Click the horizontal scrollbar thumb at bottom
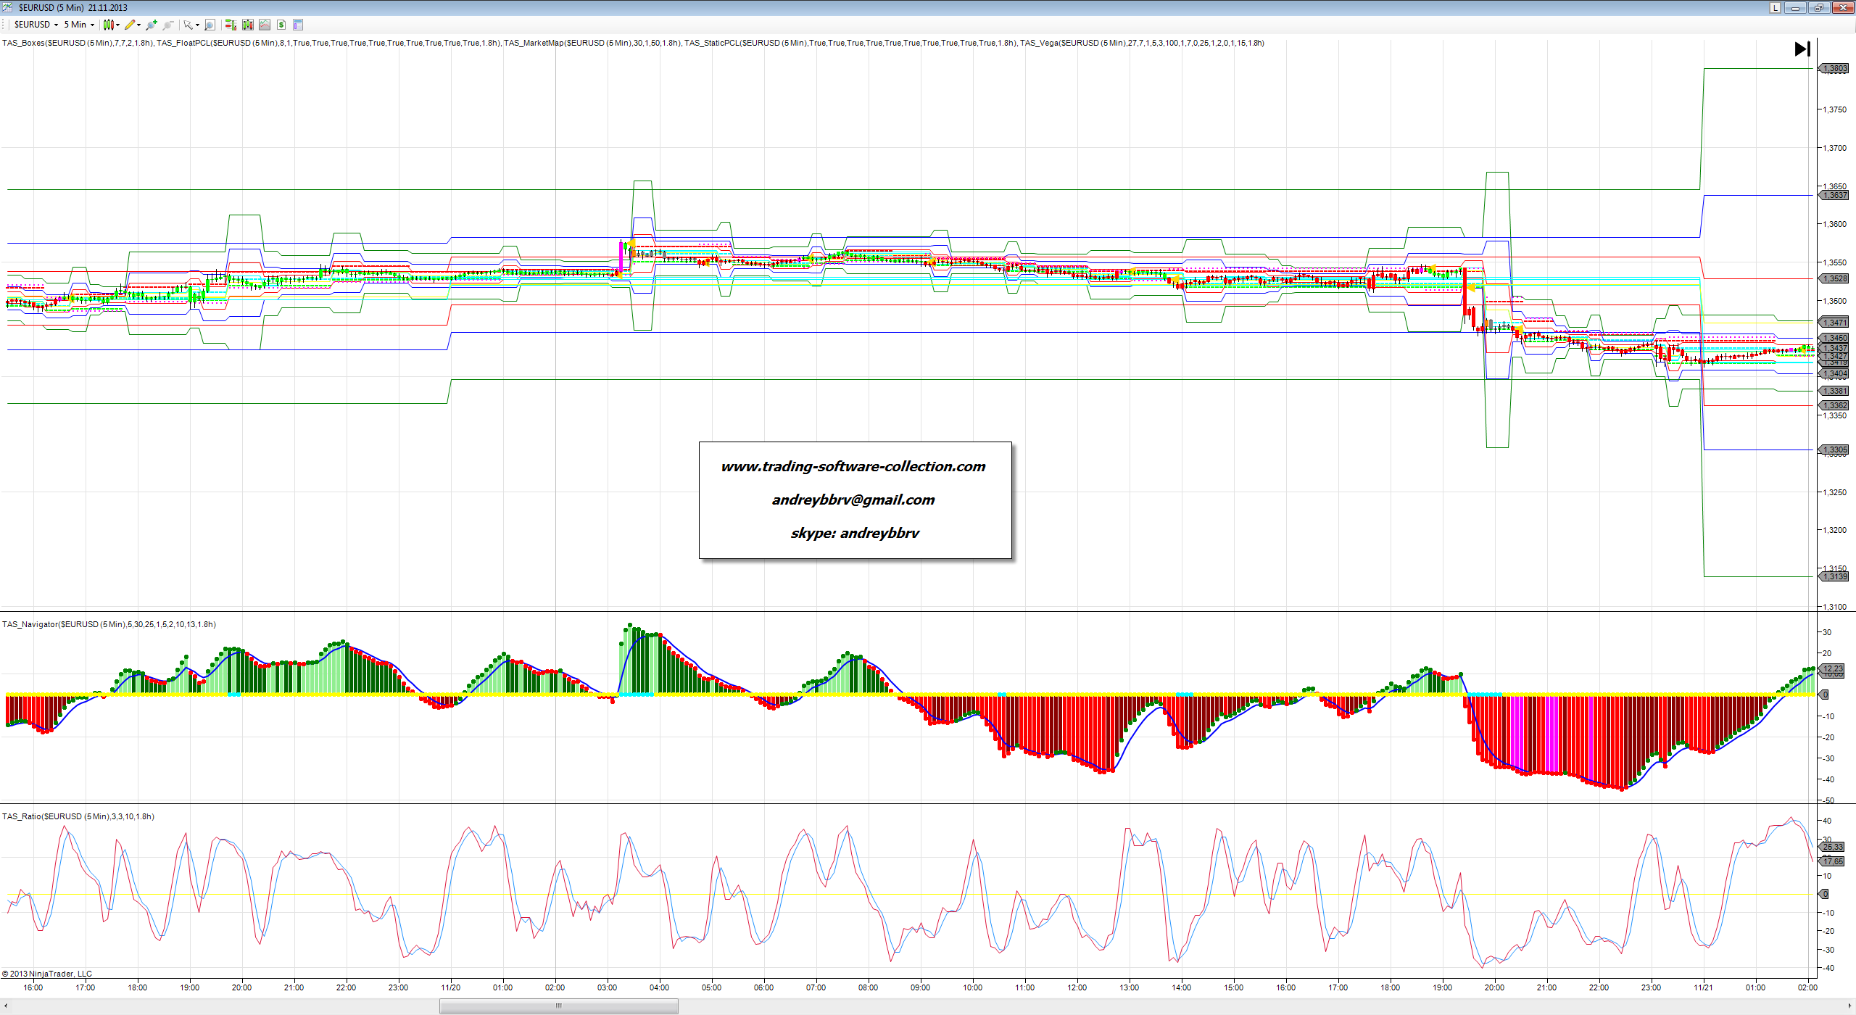Viewport: 1856px width, 1015px height. click(558, 1006)
